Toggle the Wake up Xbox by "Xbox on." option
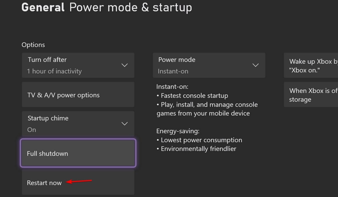This screenshot has height=197, width=338. 311,66
